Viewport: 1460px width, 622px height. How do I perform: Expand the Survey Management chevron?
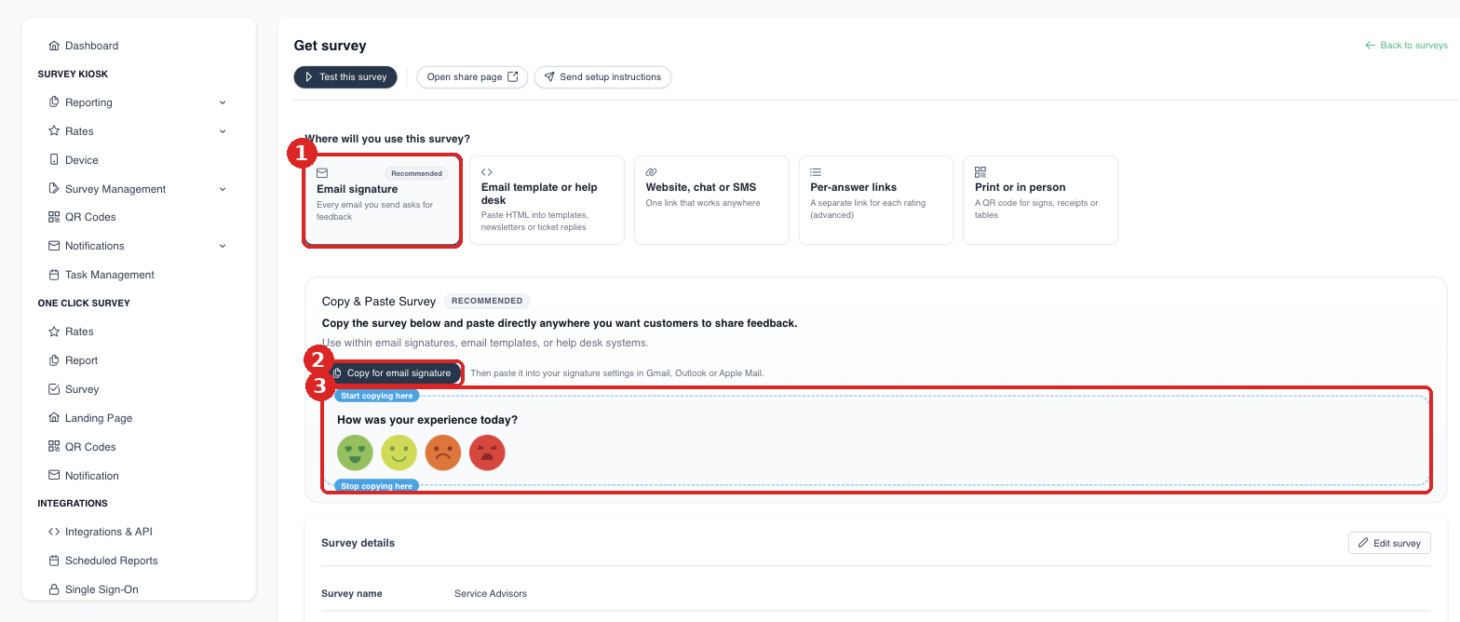click(223, 189)
